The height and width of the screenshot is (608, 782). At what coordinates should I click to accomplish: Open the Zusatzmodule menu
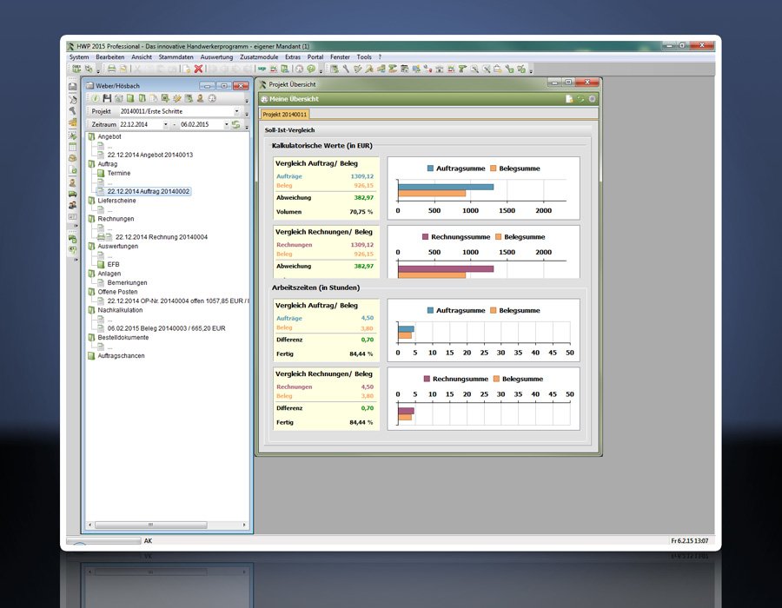click(258, 56)
